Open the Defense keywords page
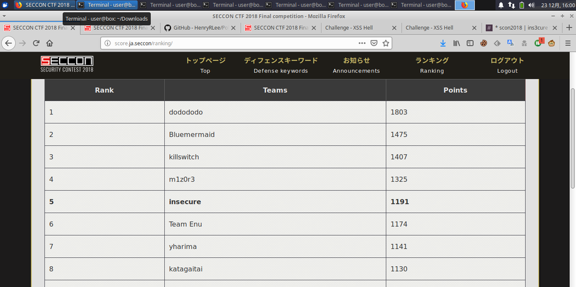The image size is (576, 287). click(x=281, y=65)
